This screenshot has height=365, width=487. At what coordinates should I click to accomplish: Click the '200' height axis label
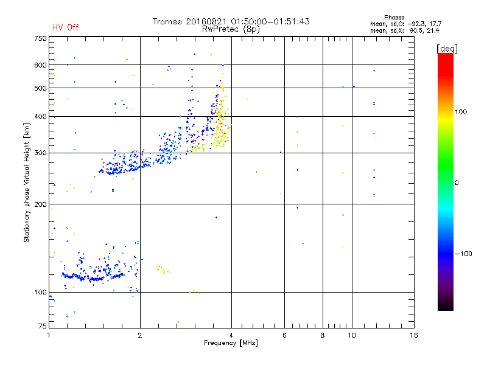(x=40, y=204)
